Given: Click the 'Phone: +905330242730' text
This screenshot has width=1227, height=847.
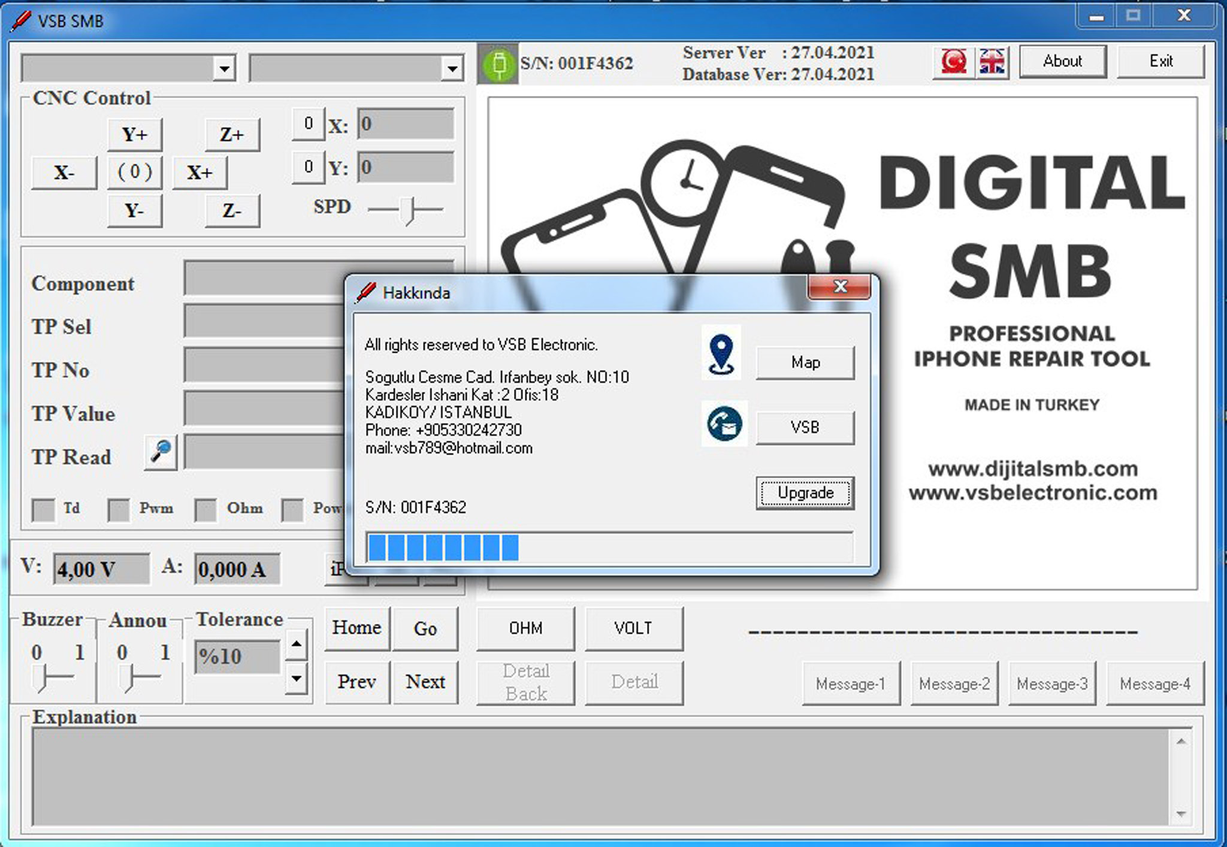Looking at the screenshot, I should point(443,430).
